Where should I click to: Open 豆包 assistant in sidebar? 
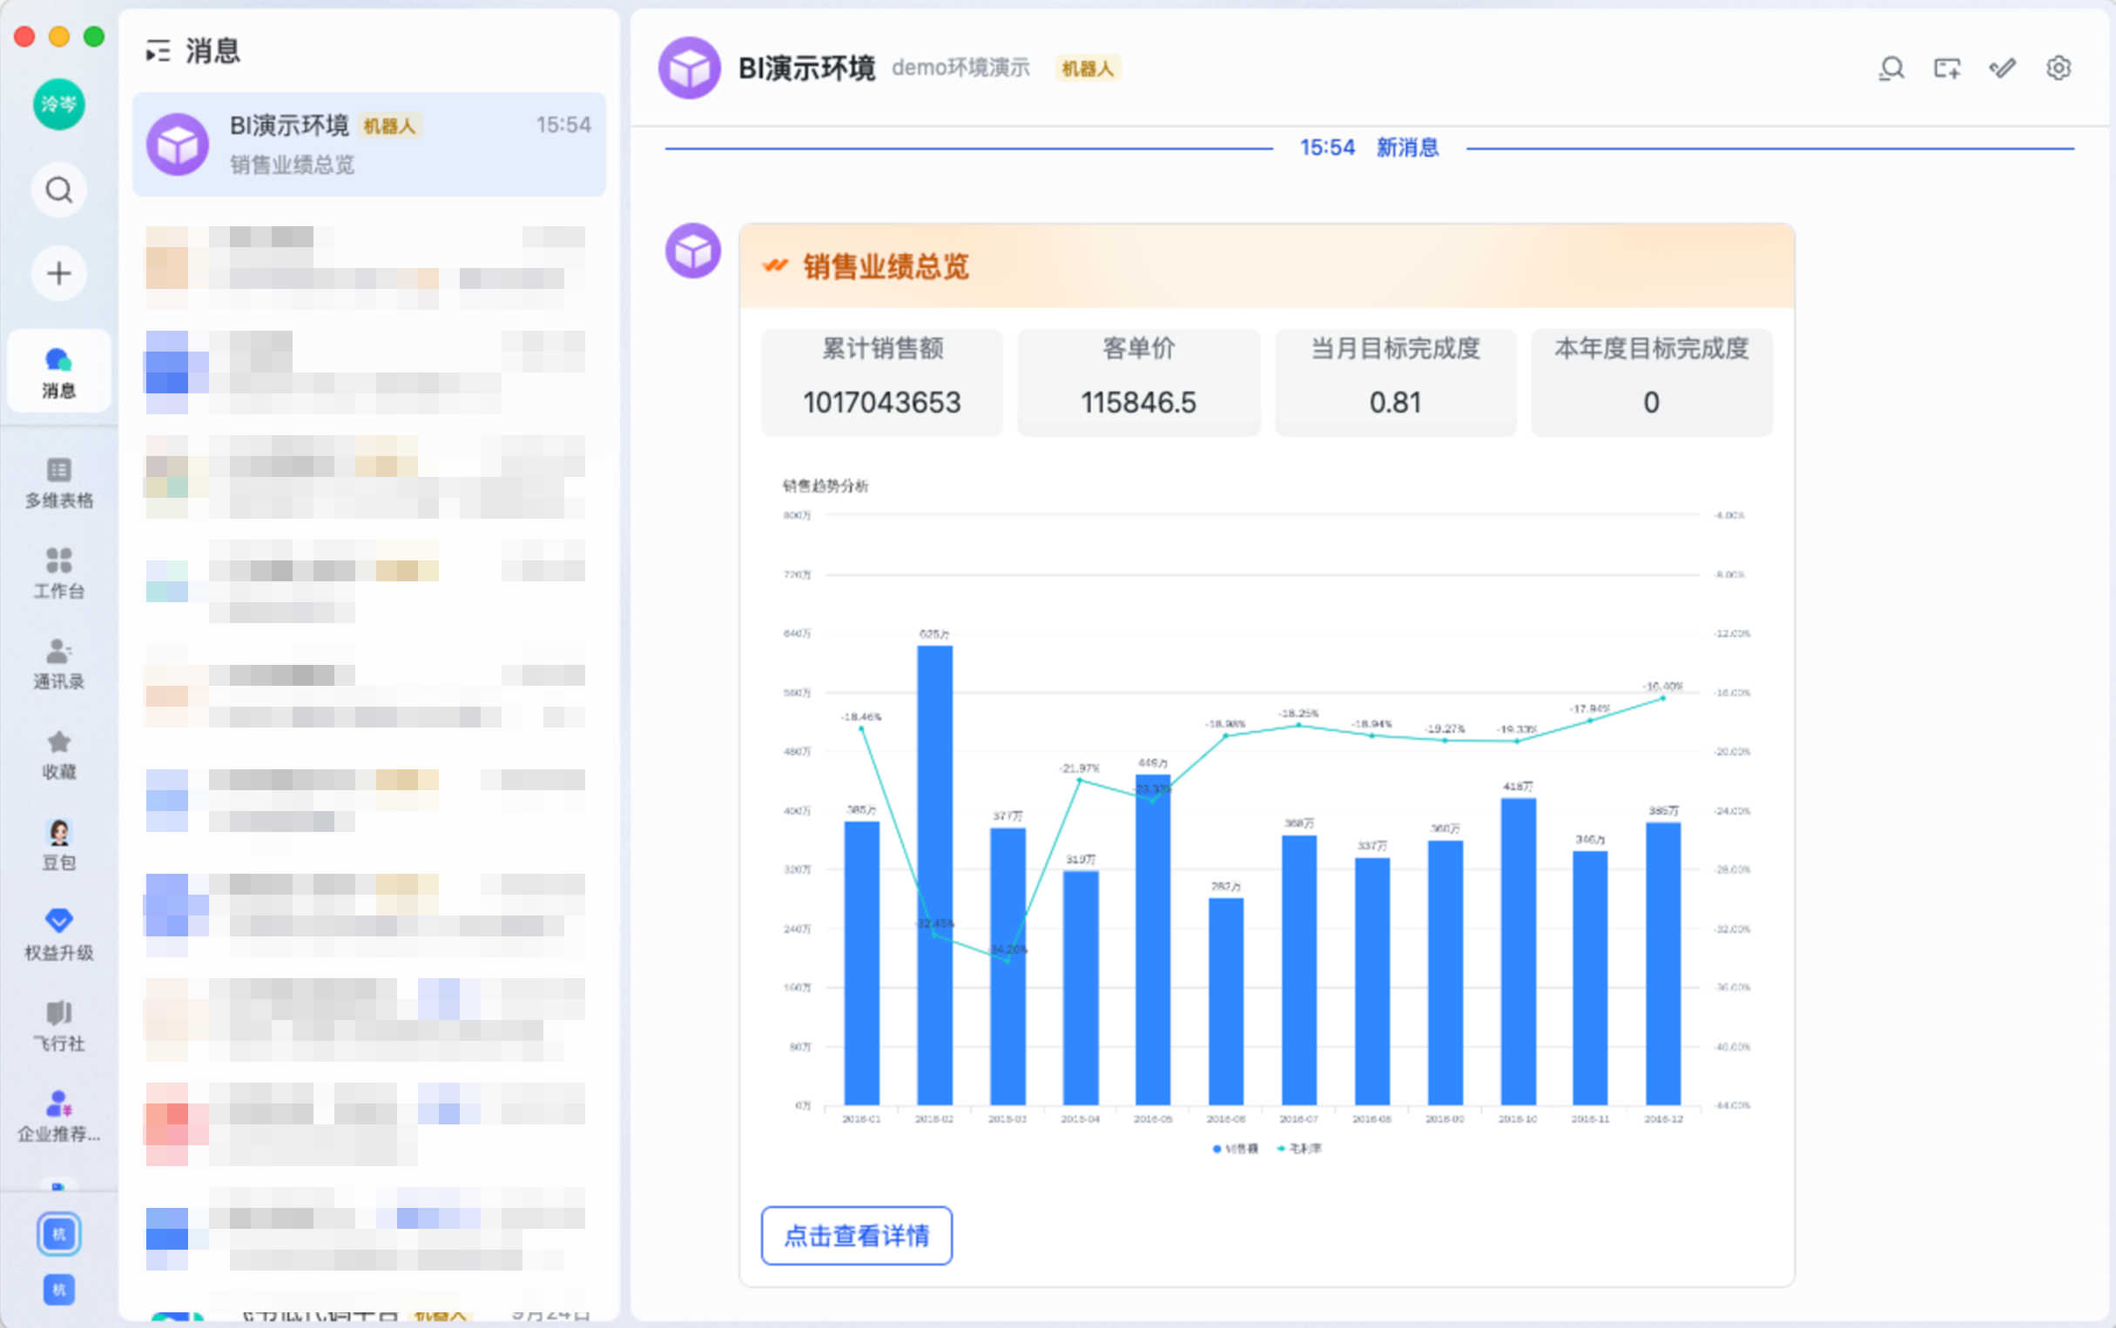pos(59,844)
